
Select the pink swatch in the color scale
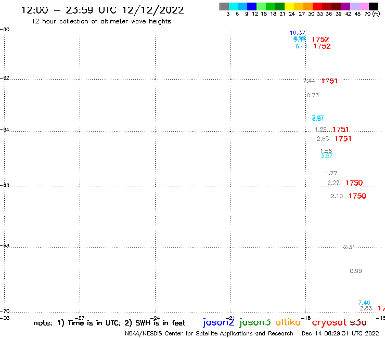click(364, 6)
